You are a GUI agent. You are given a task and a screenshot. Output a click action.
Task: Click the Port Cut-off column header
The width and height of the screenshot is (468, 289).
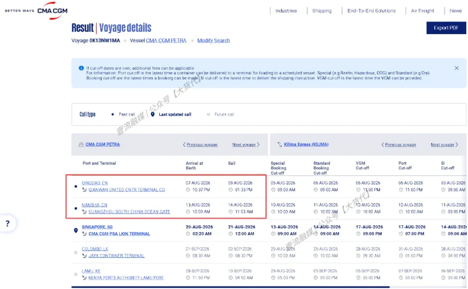405,166
